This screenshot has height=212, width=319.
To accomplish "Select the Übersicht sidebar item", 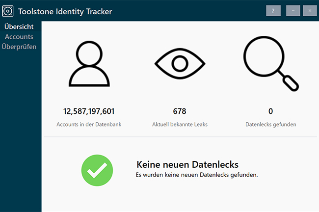I will [19, 26].
